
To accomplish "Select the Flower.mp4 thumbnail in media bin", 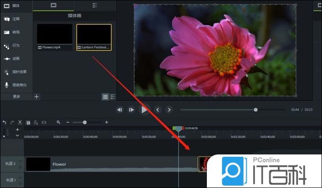I will [x=55, y=34].
